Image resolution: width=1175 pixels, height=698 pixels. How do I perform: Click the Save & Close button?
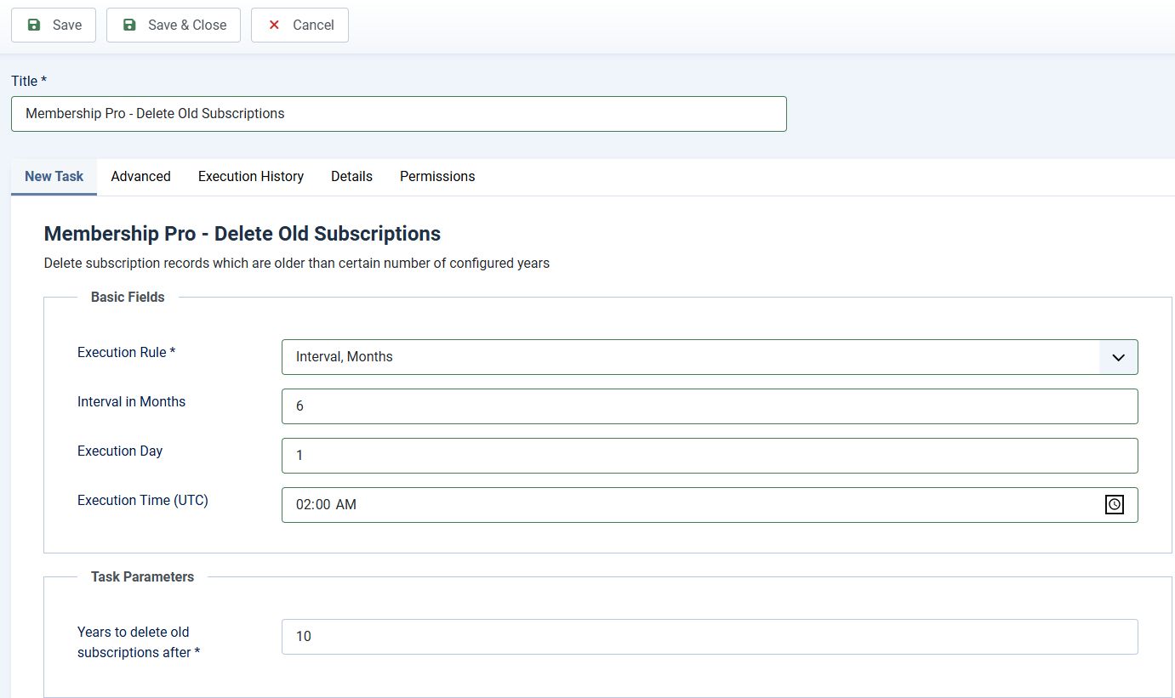point(174,26)
